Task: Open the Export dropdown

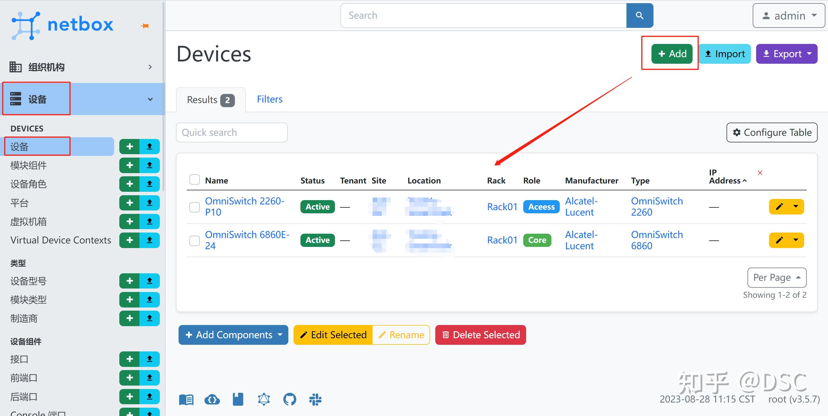Action: click(x=786, y=54)
